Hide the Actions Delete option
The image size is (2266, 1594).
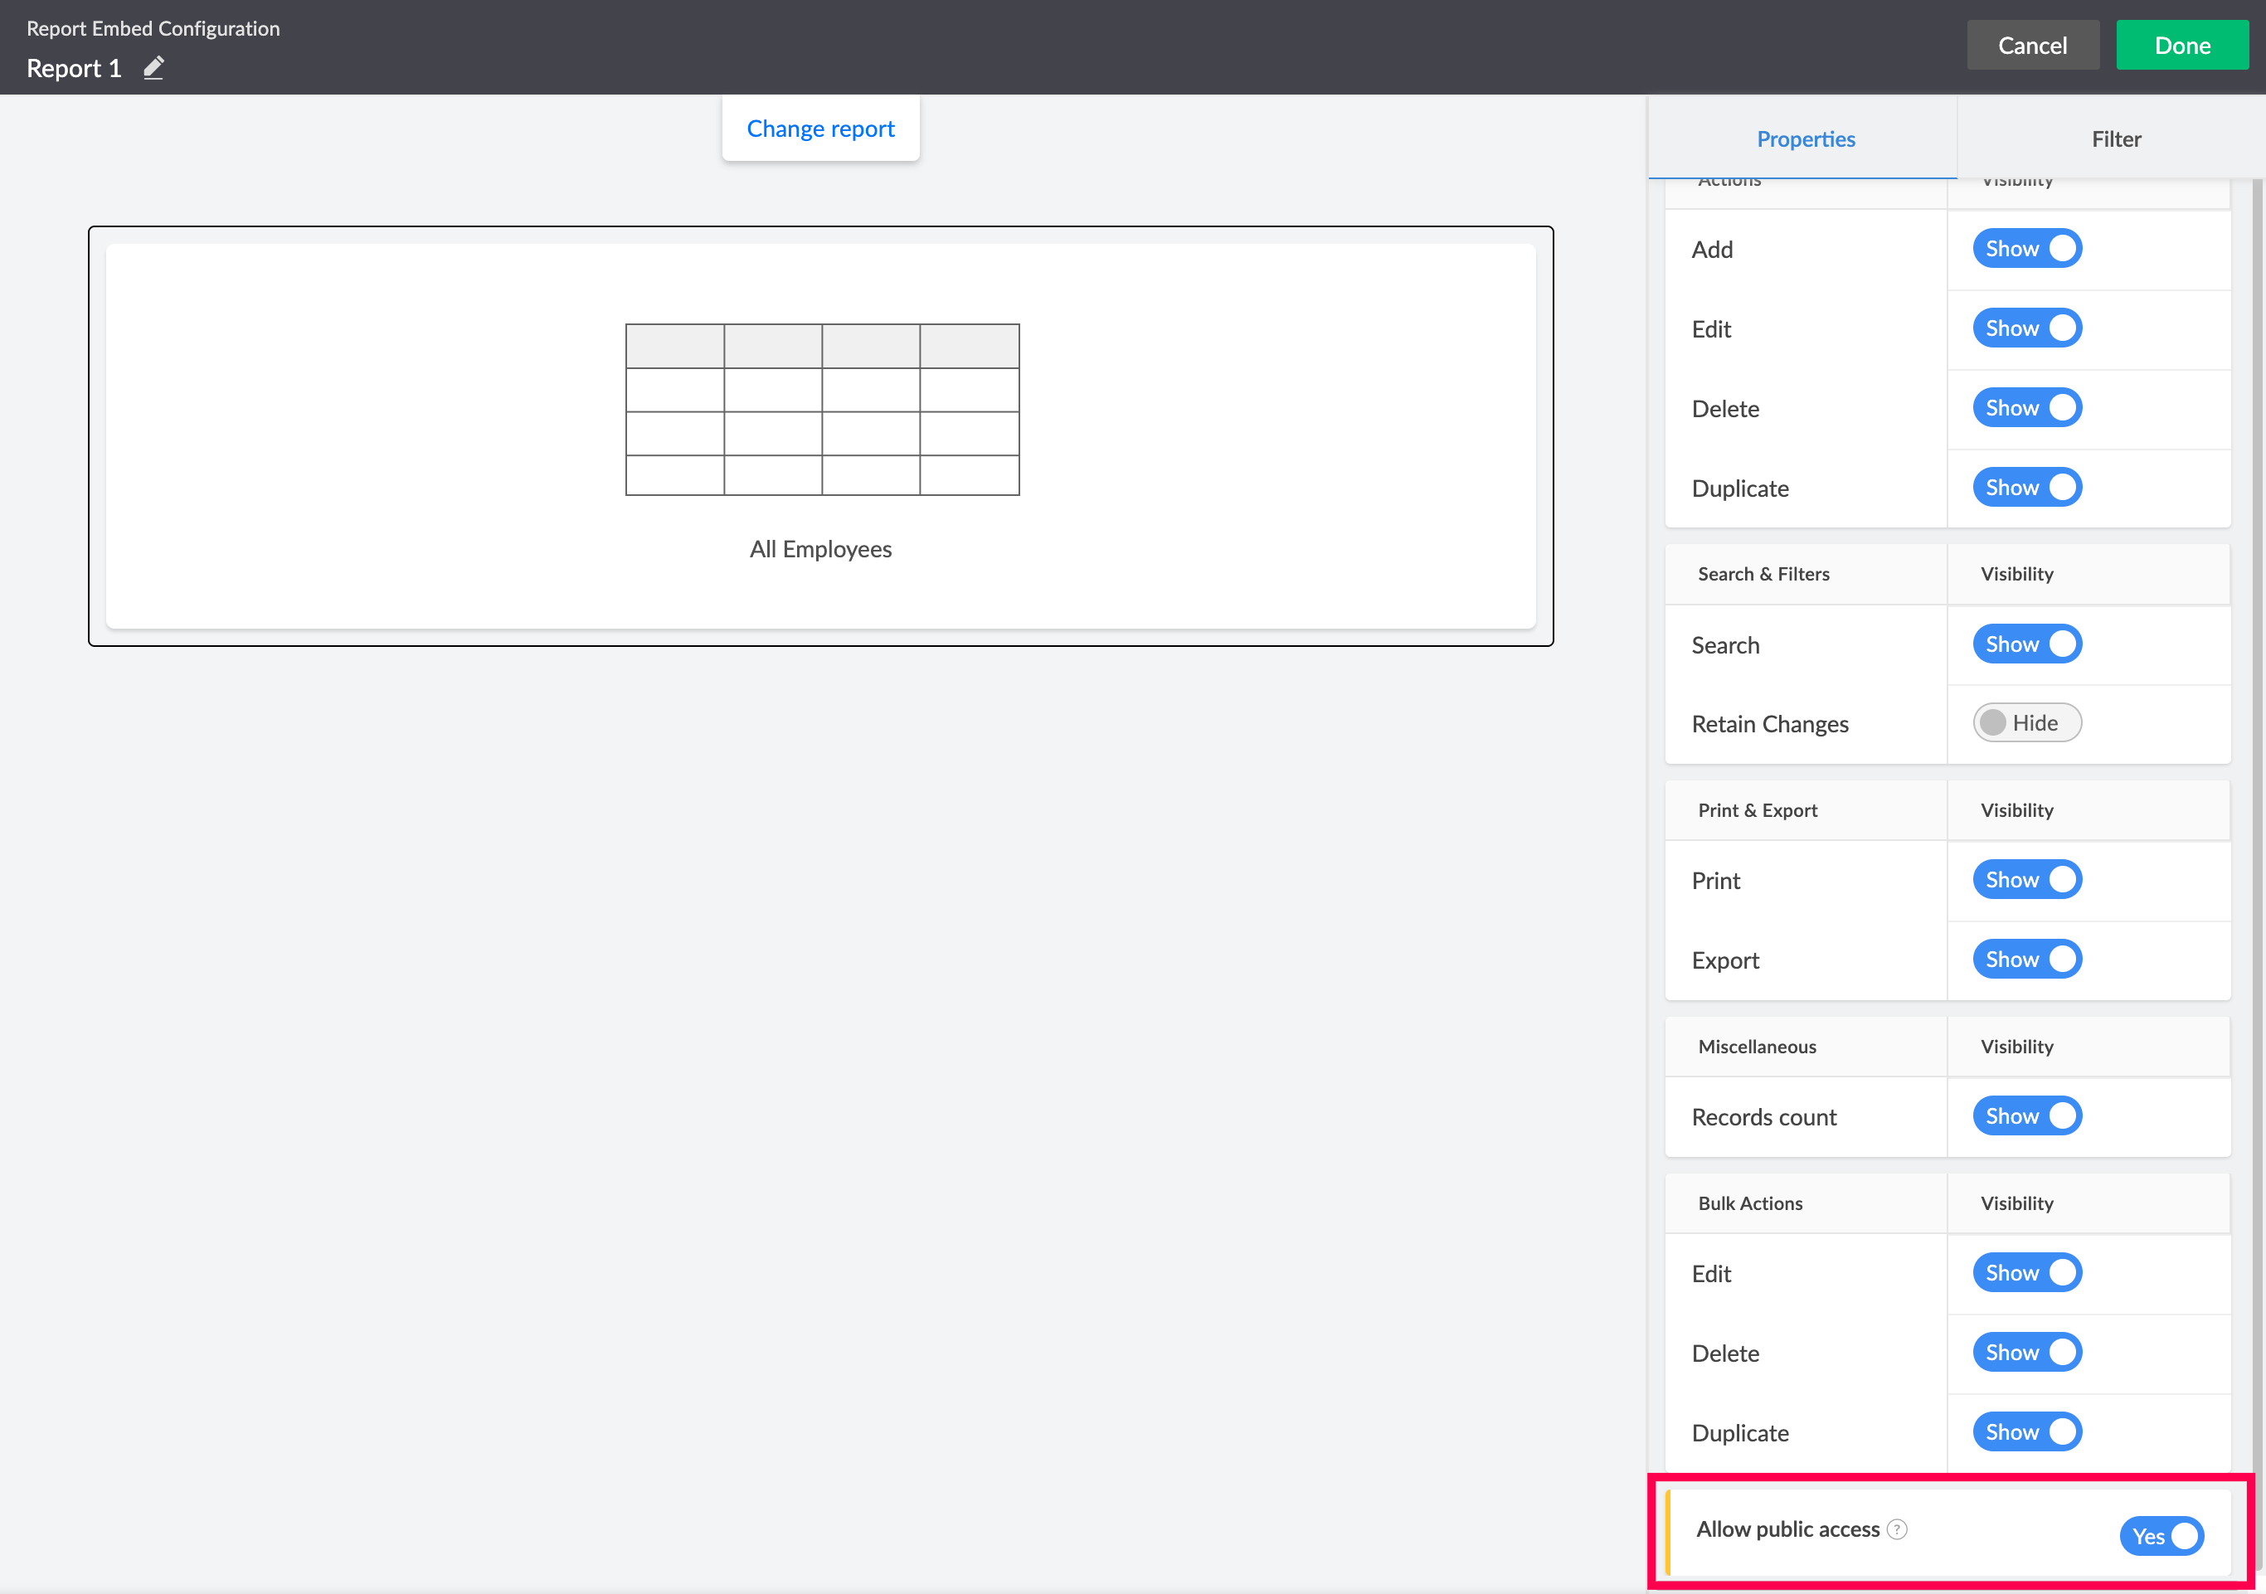point(2026,408)
